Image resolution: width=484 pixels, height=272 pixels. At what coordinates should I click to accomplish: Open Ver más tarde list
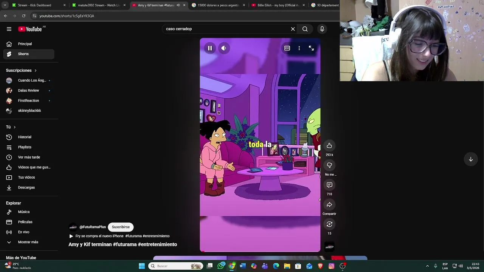click(x=29, y=157)
